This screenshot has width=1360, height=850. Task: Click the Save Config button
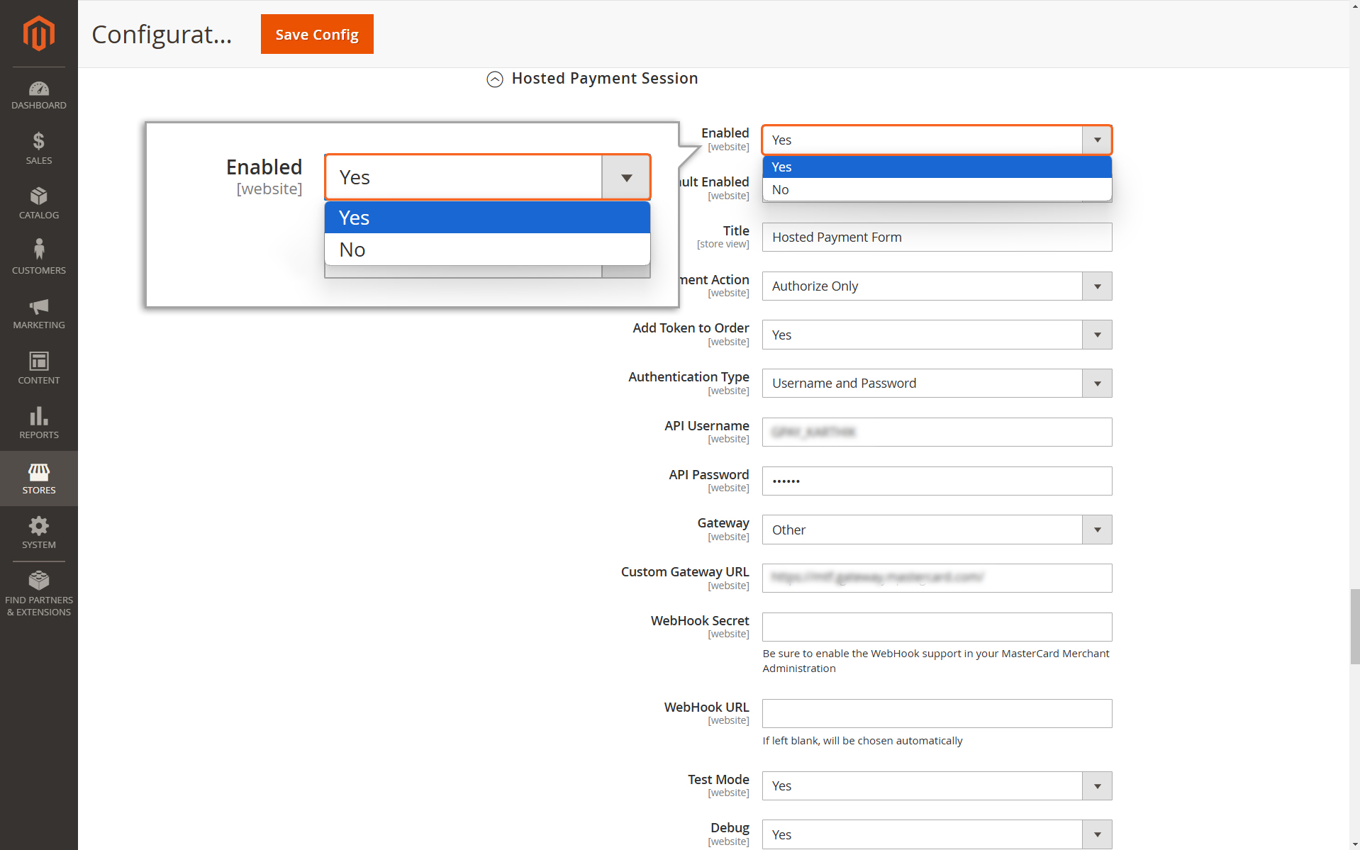pos(317,34)
